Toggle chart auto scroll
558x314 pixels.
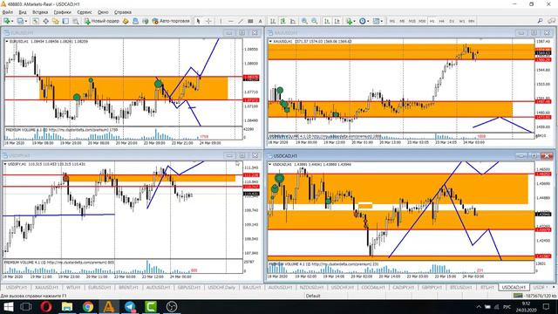tap(327, 21)
